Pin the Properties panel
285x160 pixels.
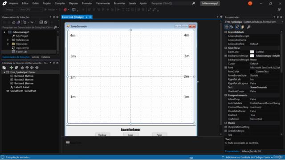tap(277, 17)
